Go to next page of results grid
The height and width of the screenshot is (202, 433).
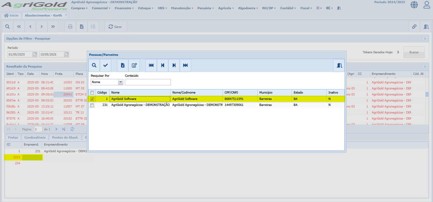click(56, 129)
